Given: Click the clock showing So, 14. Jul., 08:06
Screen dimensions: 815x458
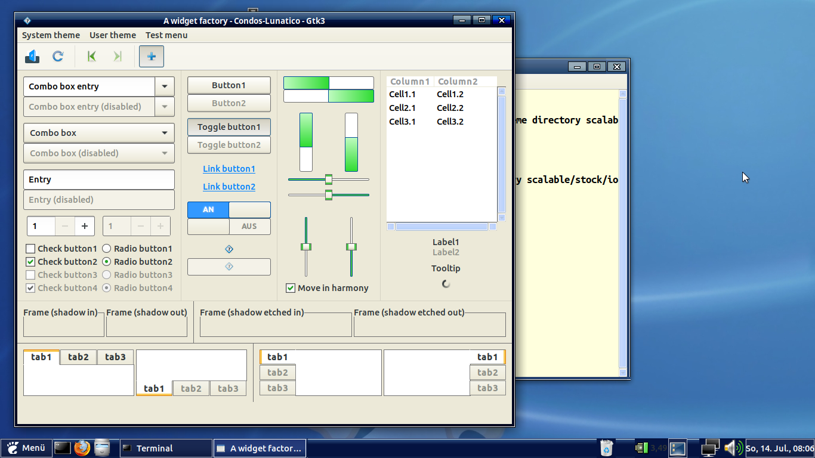Looking at the screenshot, I should (x=780, y=448).
